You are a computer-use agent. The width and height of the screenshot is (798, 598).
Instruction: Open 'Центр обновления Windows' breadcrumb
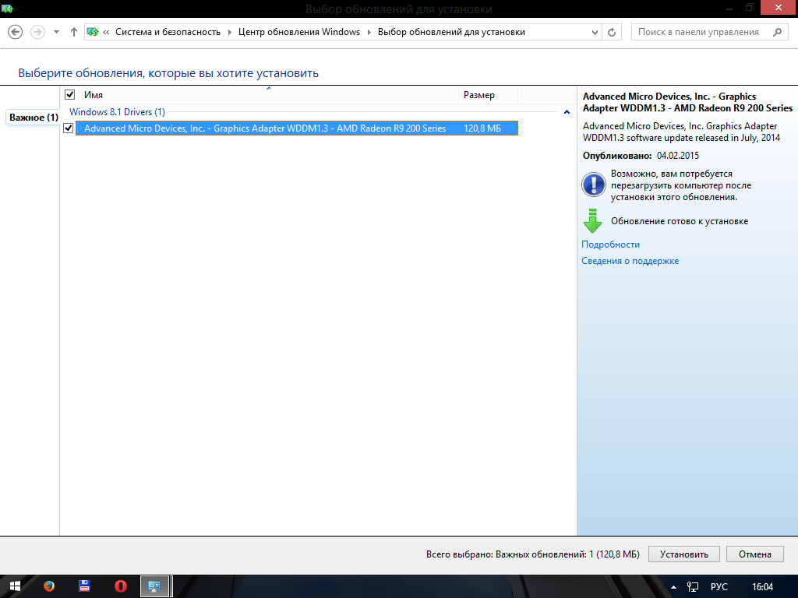[299, 32]
